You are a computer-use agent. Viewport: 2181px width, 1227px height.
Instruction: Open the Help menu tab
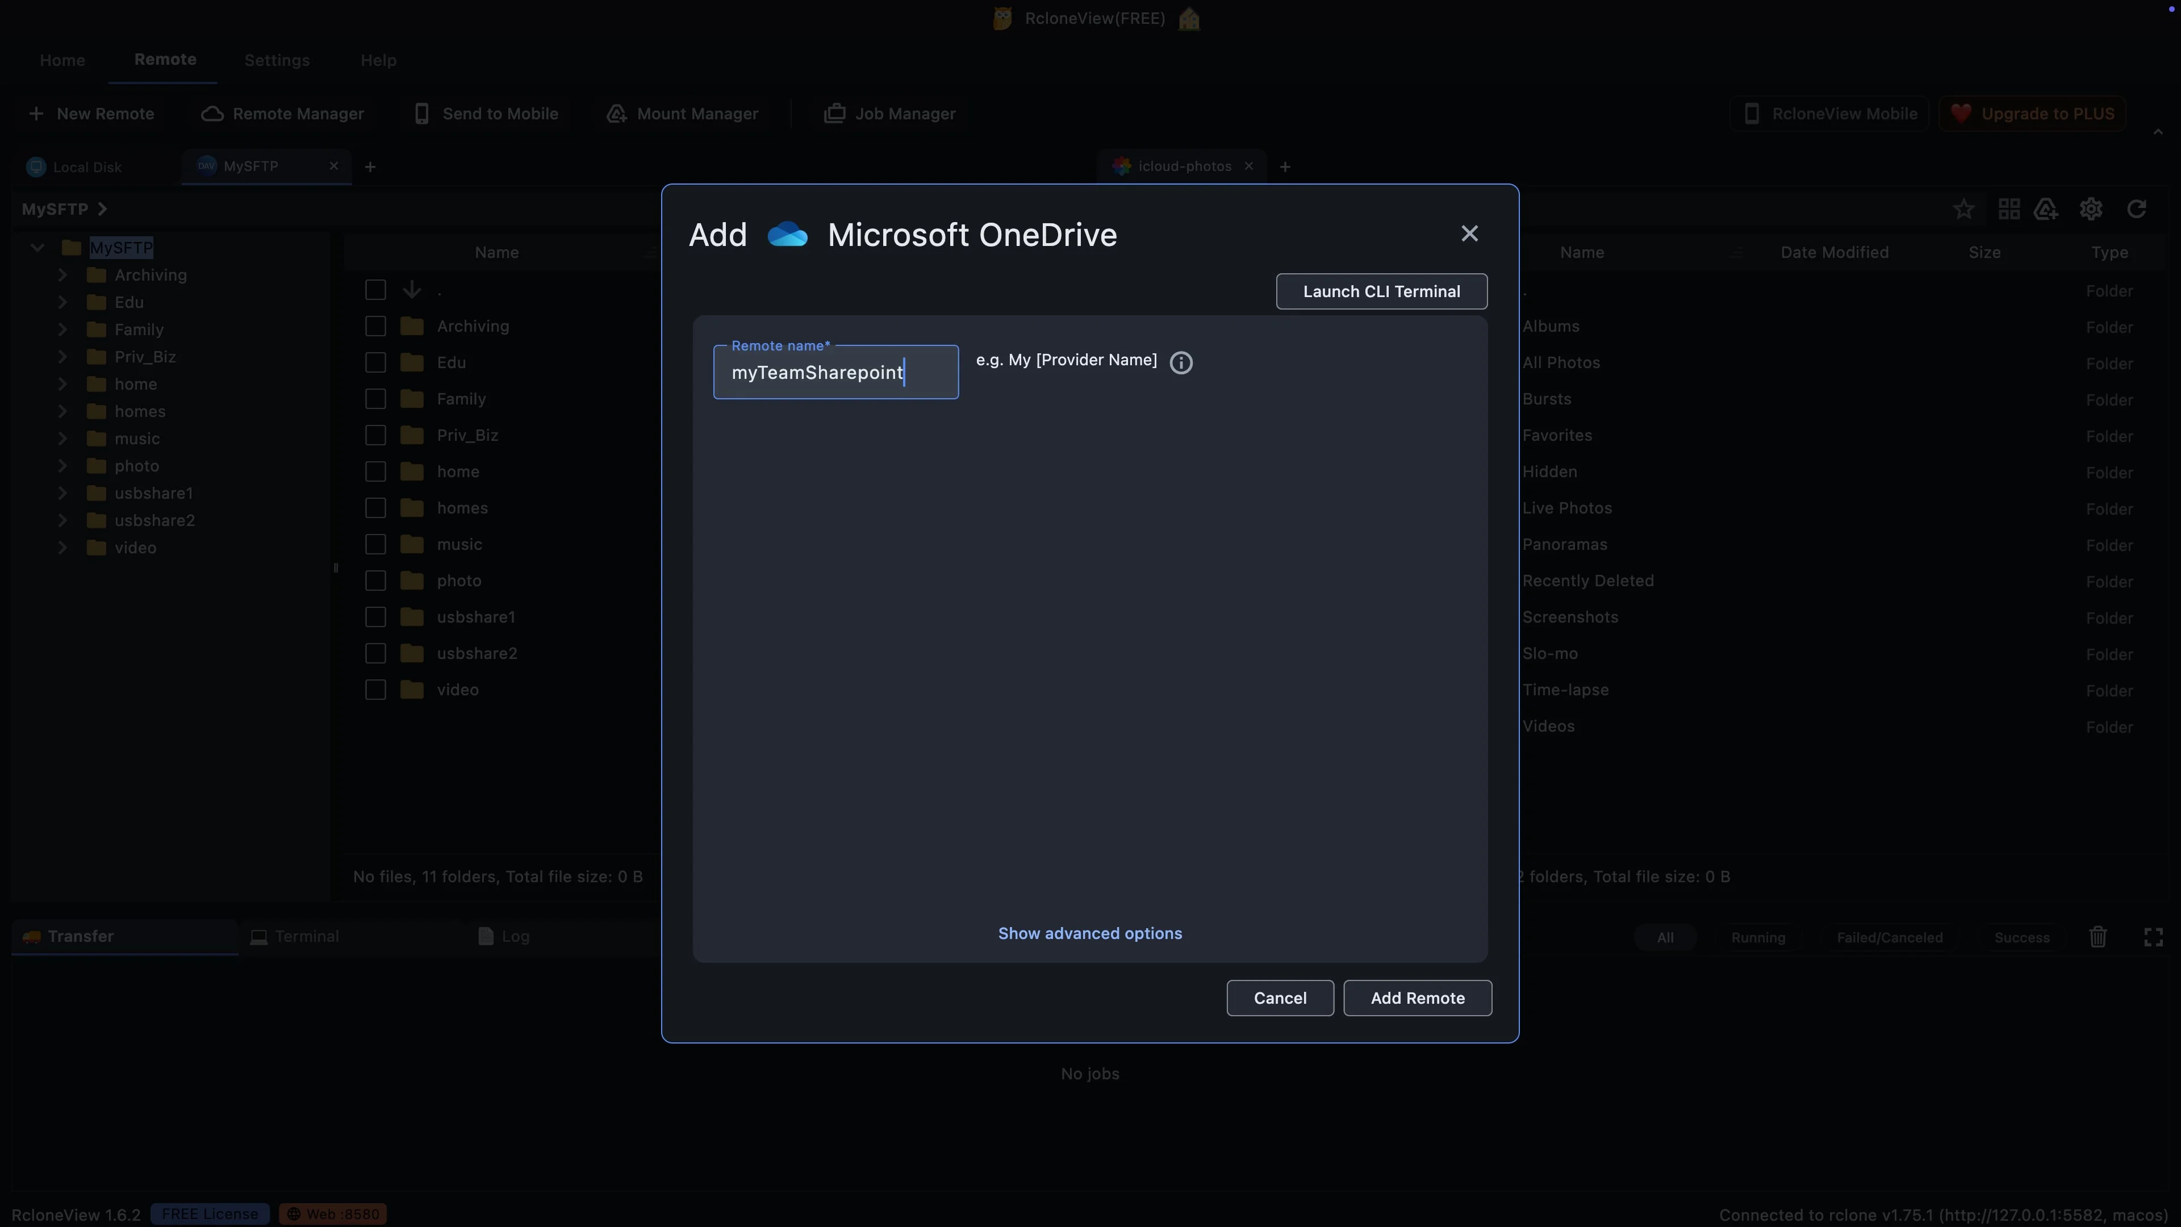pos(378,60)
